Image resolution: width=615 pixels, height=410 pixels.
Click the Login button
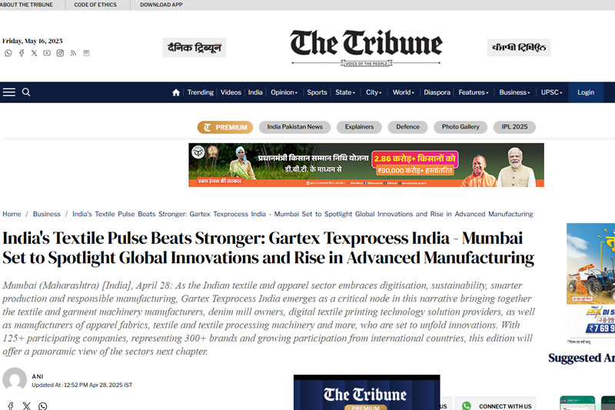[x=586, y=92]
